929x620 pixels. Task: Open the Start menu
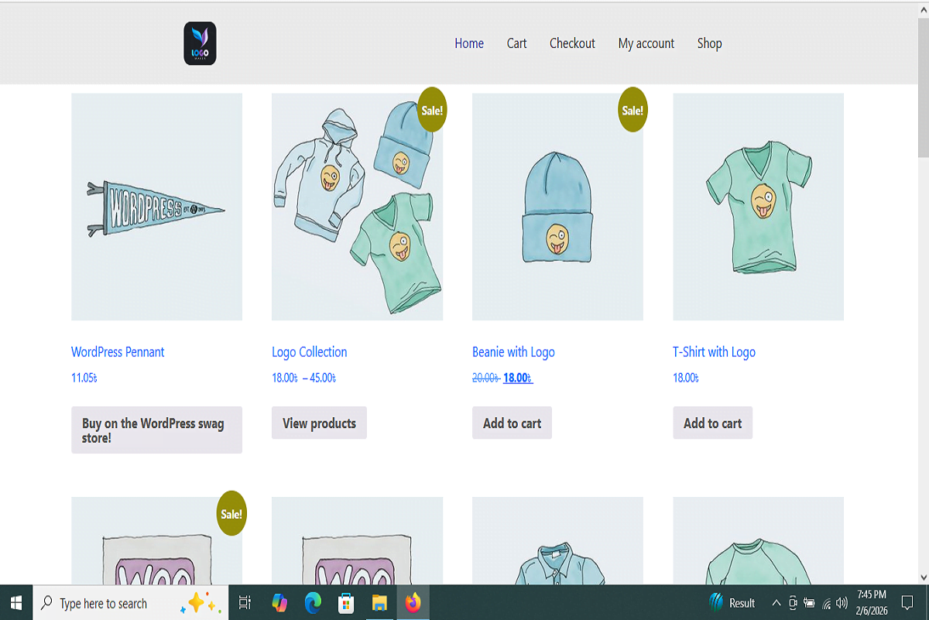click(15, 602)
